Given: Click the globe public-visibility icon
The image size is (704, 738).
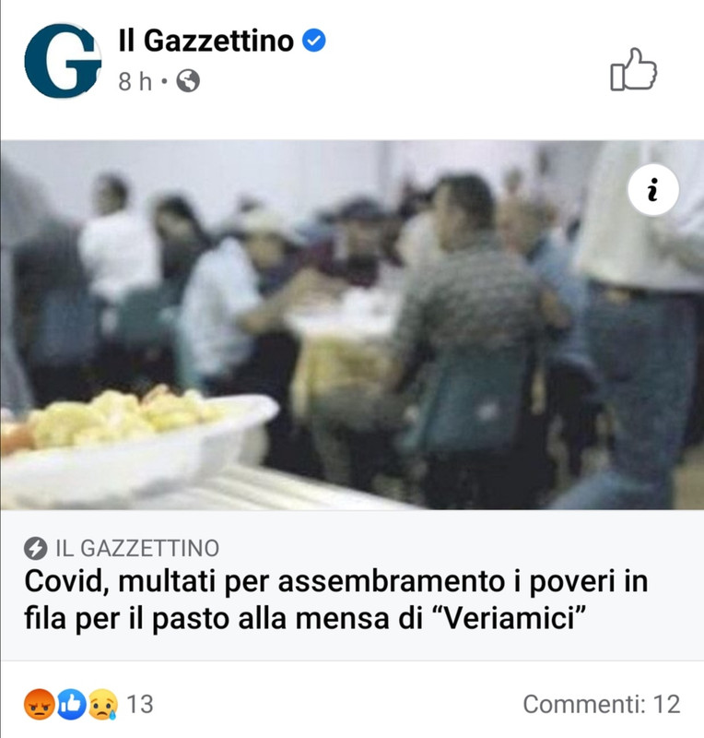Looking at the screenshot, I should pyautogui.click(x=188, y=81).
